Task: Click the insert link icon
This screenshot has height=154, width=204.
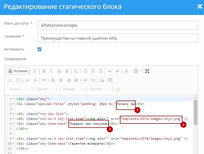Action: (85, 80)
